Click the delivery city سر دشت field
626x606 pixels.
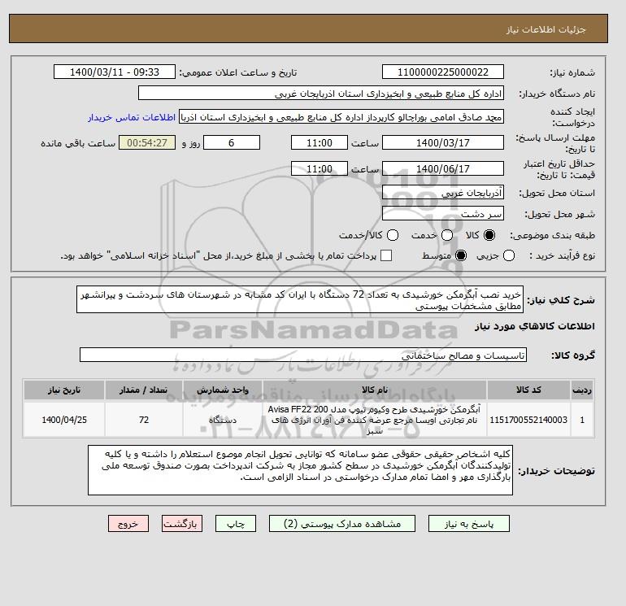(443, 213)
